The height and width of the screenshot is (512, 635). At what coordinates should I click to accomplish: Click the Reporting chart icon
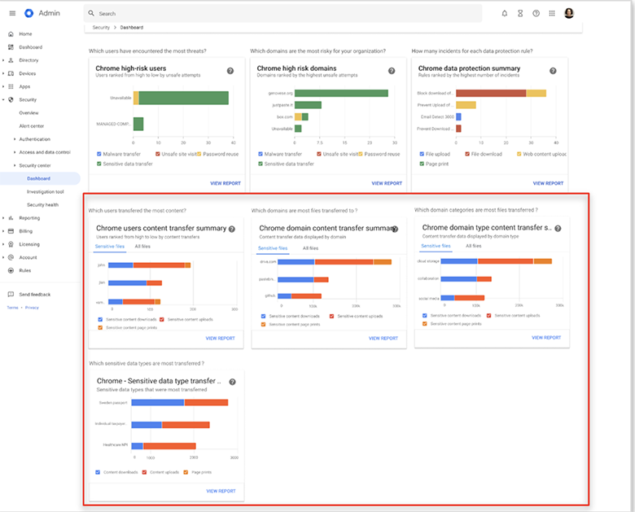[x=11, y=218]
